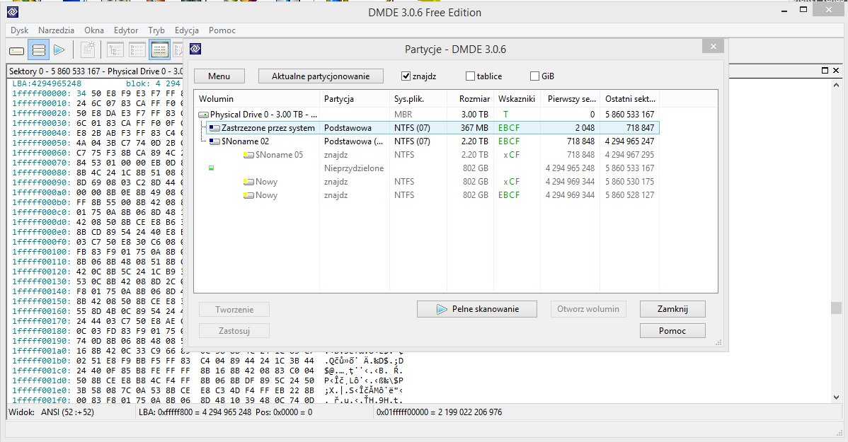Open the Okna menu
This screenshot has width=848, height=442.
(94, 30)
